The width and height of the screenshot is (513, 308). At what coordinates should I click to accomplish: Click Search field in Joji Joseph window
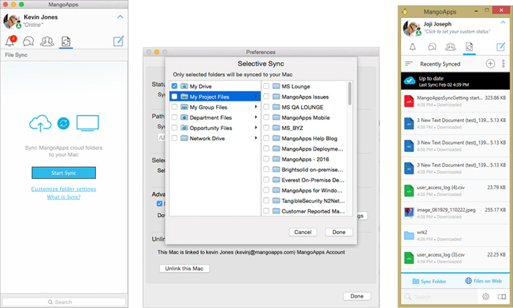click(440, 296)
